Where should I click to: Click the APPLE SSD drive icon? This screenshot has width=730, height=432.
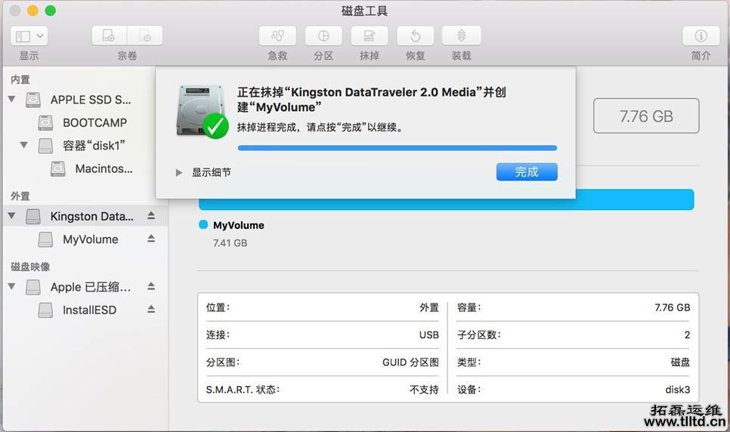[x=33, y=100]
